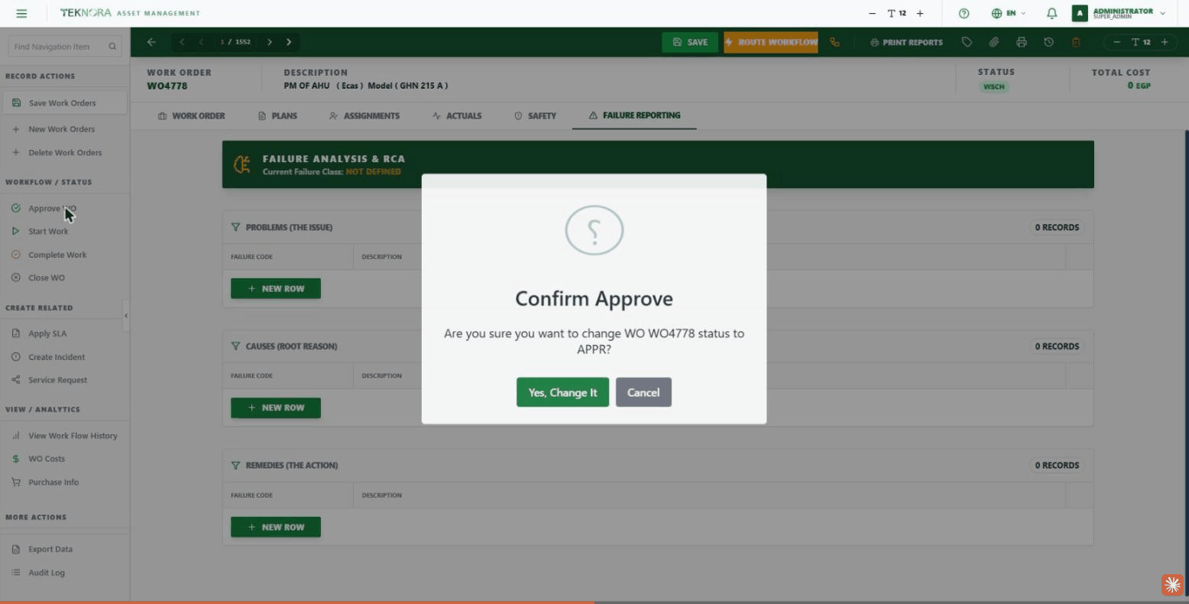The width and height of the screenshot is (1189, 604).
Task: Click the Problems section filter icon
Action: pyautogui.click(x=235, y=227)
